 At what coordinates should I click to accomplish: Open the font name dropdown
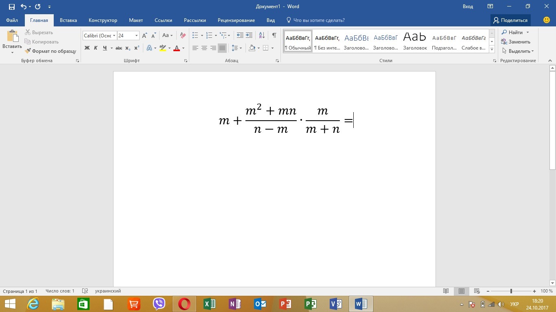(114, 36)
